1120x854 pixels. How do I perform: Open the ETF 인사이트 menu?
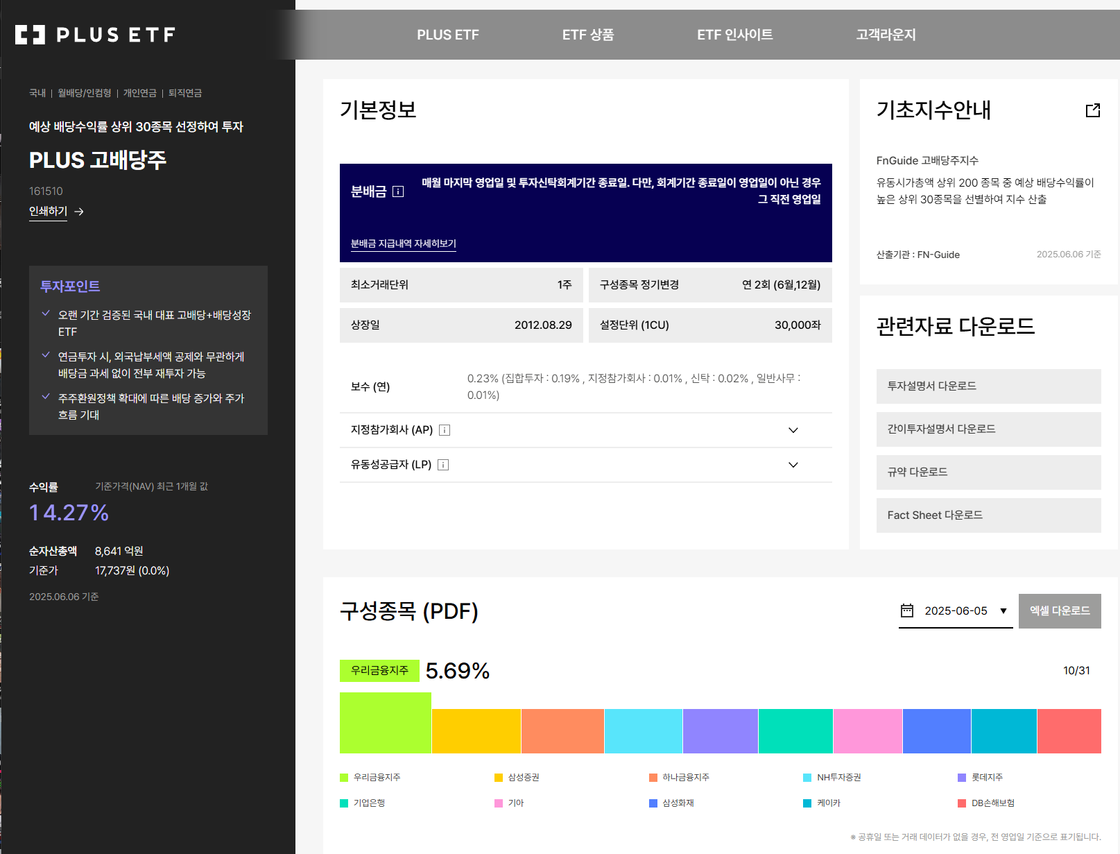click(735, 35)
